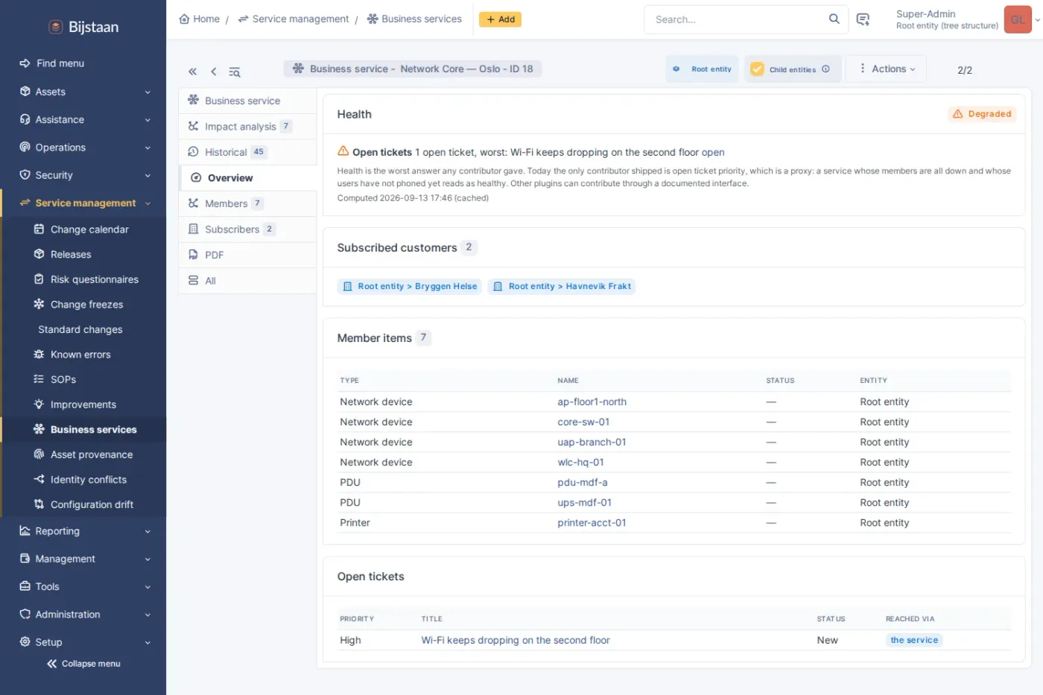The width and height of the screenshot is (1043, 695).
Task: Open Asset provenance in sidebar
Action: coord(92,454)
